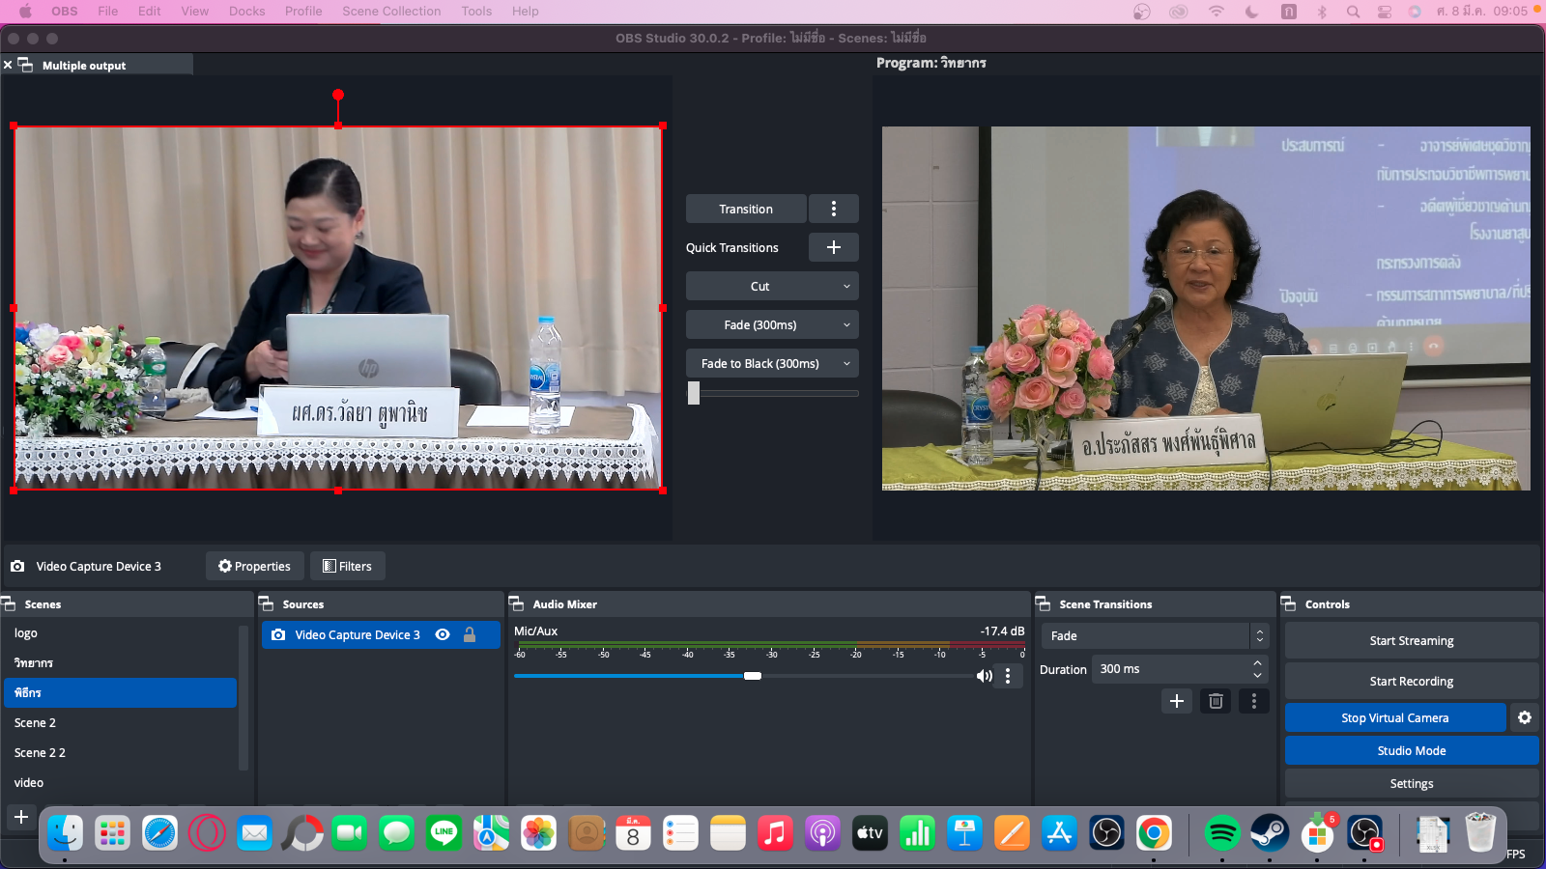Adjust the Mic/Aux volume slider handle
Viewport: 1546px width, 869px height.
[x=753, y=676]
